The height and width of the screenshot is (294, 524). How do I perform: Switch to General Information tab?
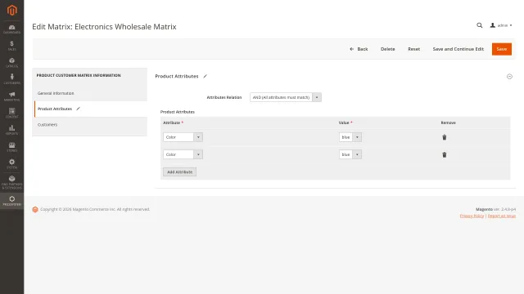tap(90, 93)
